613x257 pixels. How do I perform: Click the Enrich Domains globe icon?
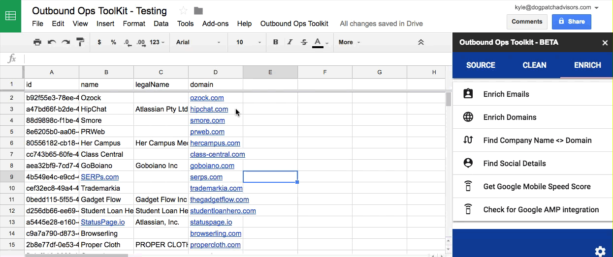(468, 117)
